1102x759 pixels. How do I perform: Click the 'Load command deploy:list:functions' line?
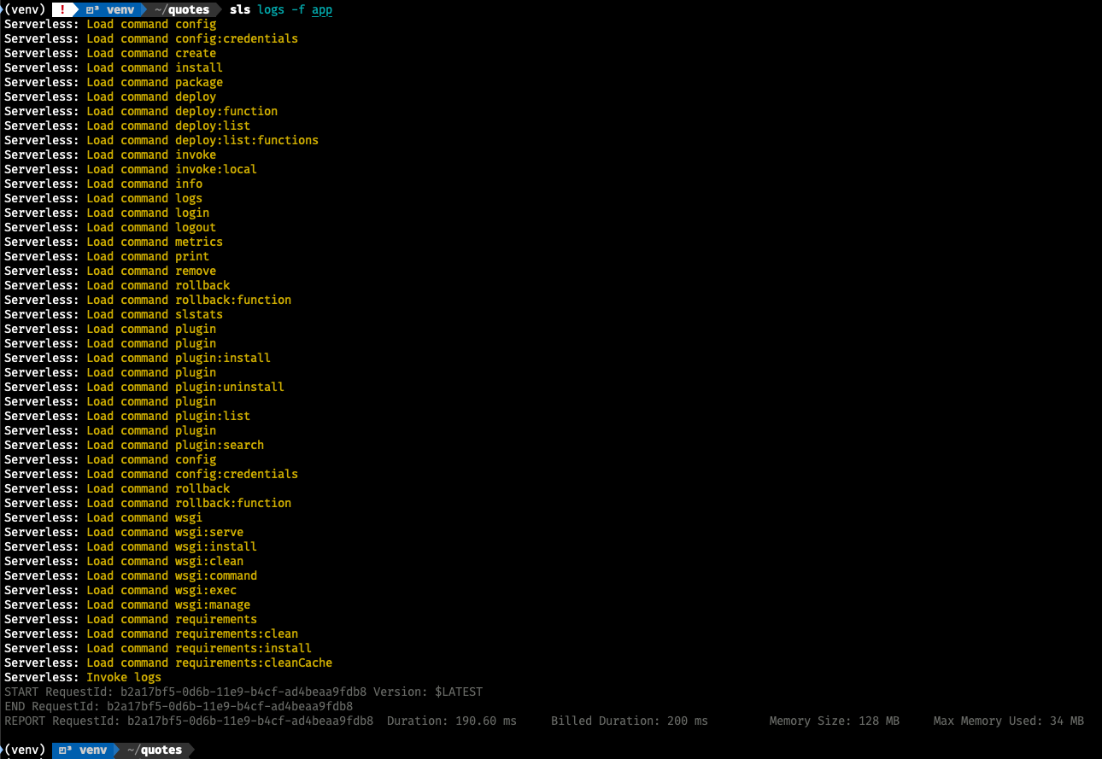pyautogui.click(x=202, y=140)
